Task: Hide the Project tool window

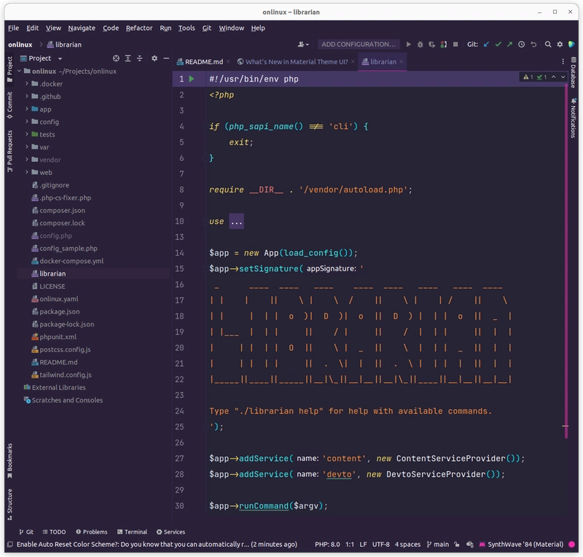Action: pyautogui.click(x=166, y=58)
